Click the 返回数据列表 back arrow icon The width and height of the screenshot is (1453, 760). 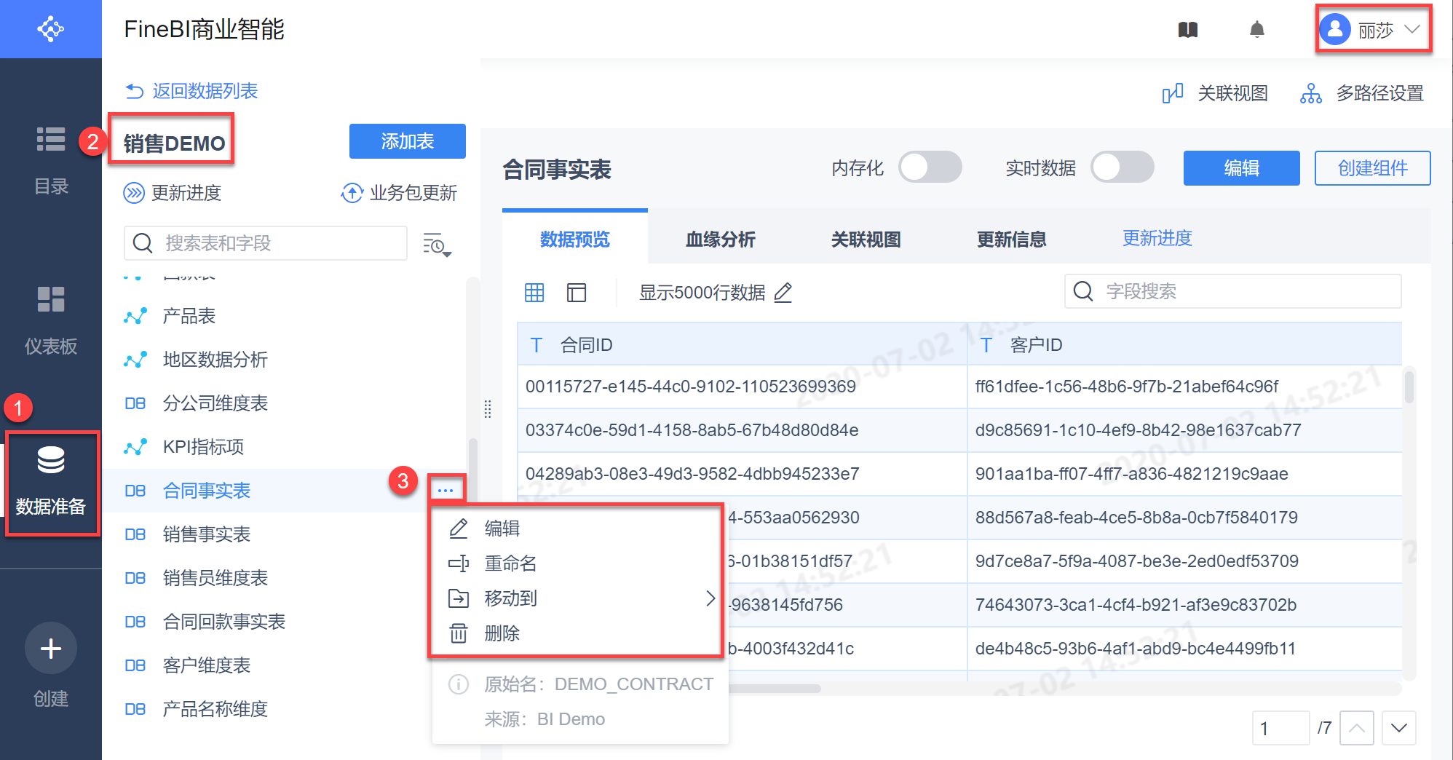click(135, 91)
